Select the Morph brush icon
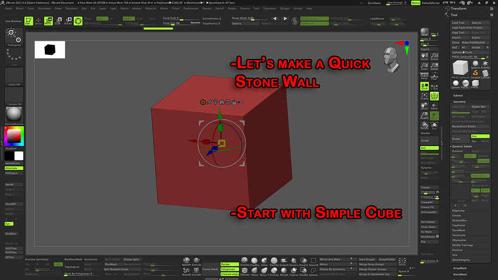Image resolution: width=498 pixels, height=280 pixels. coord(284,272)
